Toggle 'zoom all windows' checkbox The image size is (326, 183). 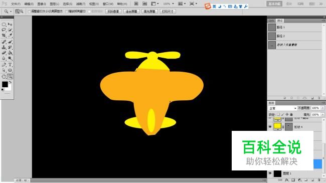tap(67, 12)
